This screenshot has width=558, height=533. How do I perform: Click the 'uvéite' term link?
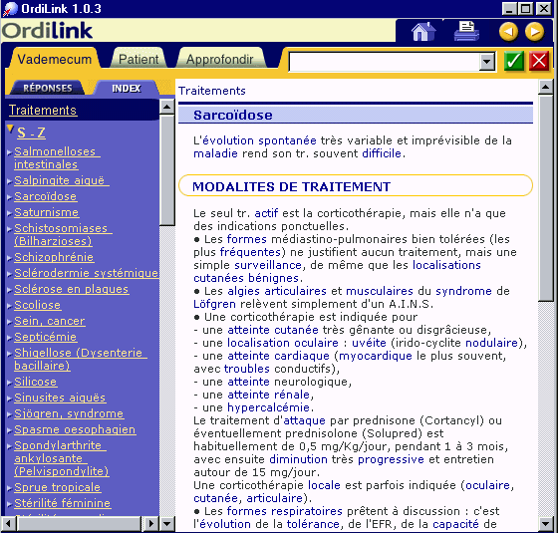point(369,343)
